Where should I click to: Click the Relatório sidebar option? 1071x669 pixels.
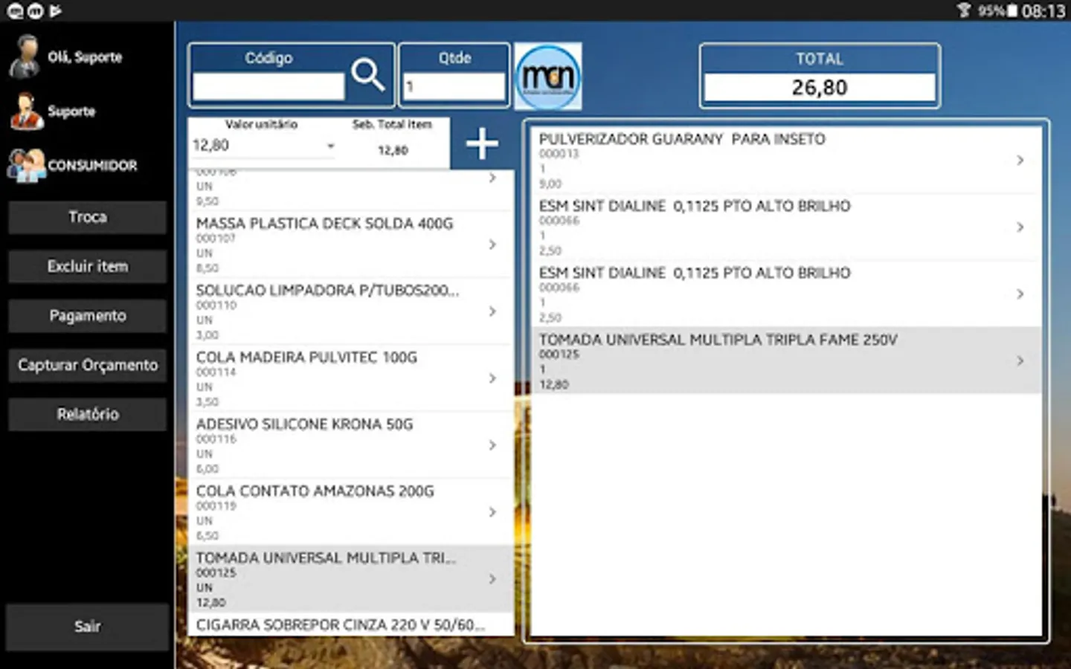[87, 414]
